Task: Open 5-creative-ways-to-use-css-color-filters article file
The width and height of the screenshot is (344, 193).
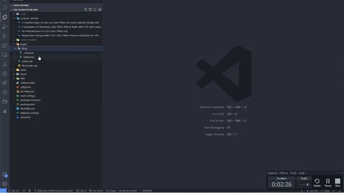Action: click(x=60, y=23)
